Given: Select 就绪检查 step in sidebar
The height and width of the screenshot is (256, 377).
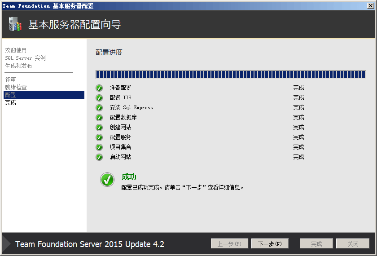Looking at the screenshot, I should click(16, 87).
